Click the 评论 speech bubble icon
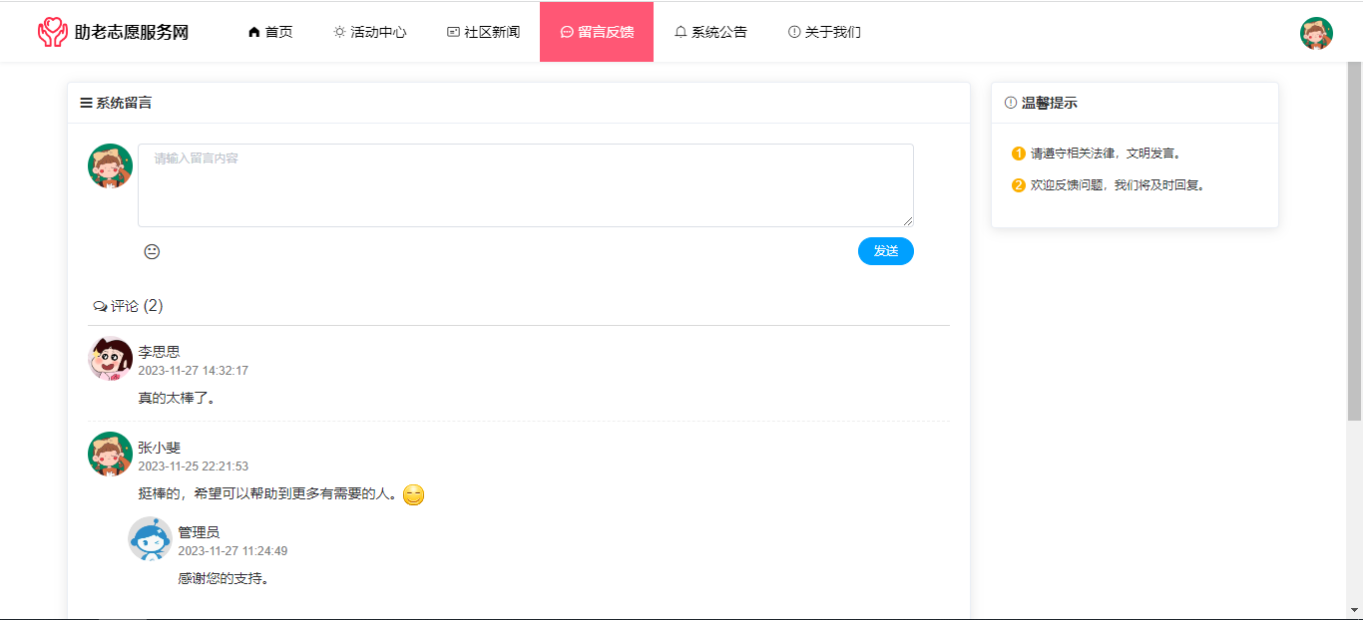 pos(100,306)
